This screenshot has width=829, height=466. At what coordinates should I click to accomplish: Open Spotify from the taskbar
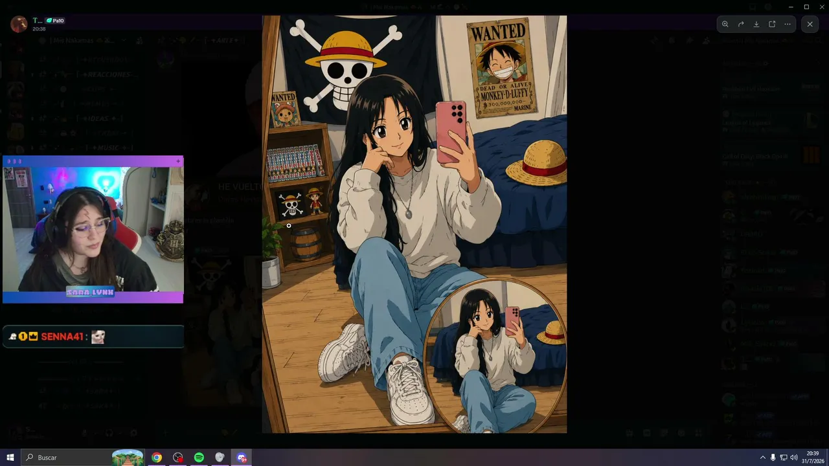199,458
